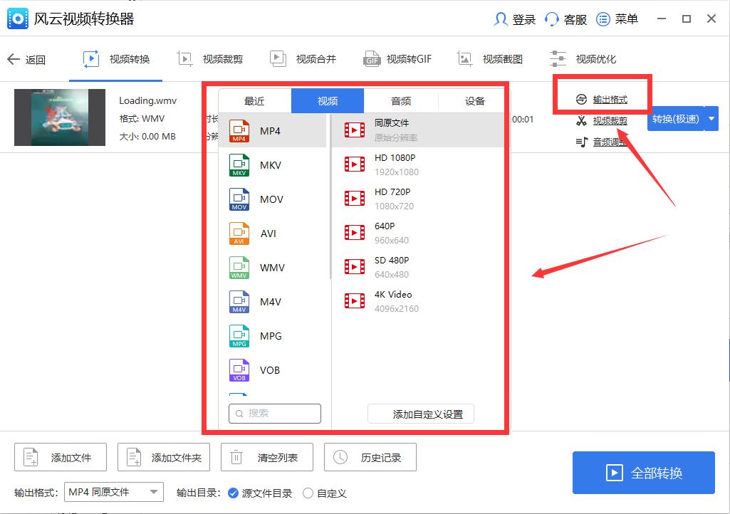Switch to the 音频 tab

click(401, 101)
